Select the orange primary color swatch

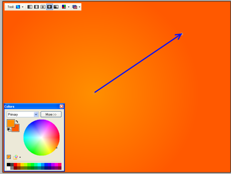coord(11,123)
